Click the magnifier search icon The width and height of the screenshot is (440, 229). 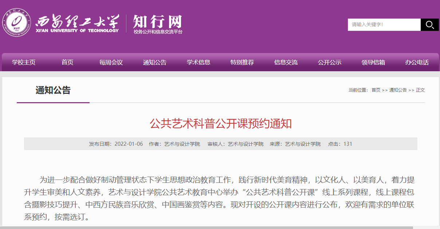[x=429, y=25]
